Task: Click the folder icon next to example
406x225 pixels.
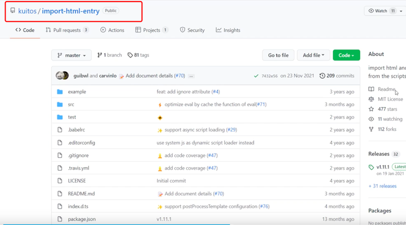Action: coord(60,92)
